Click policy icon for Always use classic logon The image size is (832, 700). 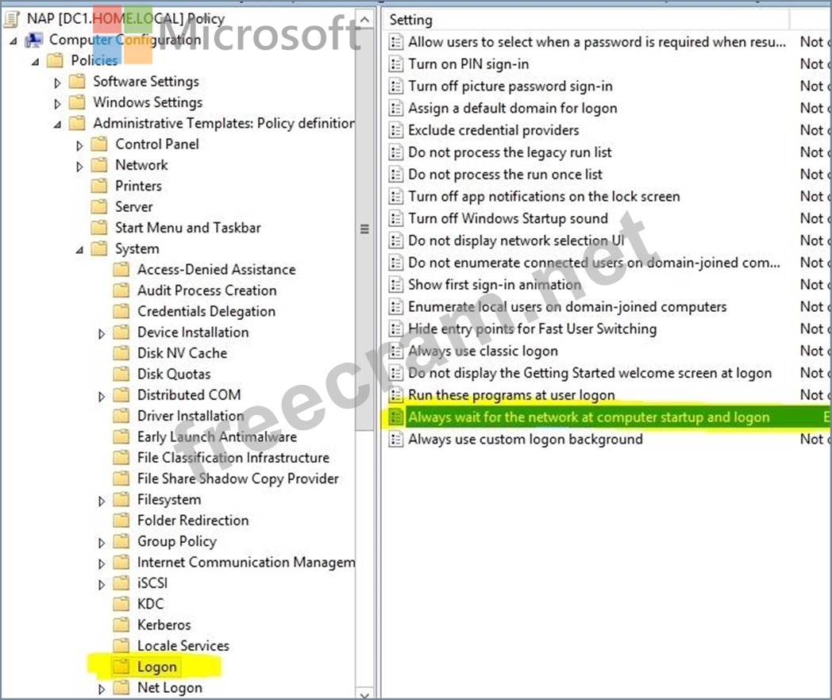coord(396,351)
